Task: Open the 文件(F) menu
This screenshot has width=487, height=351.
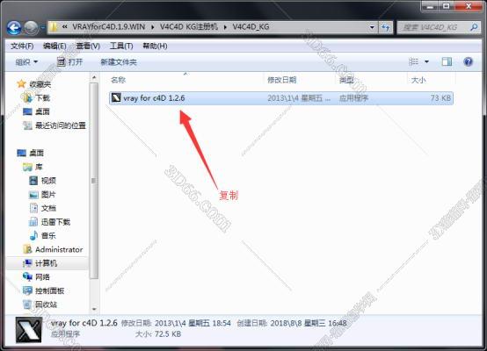Action: [x=22, y=46]
